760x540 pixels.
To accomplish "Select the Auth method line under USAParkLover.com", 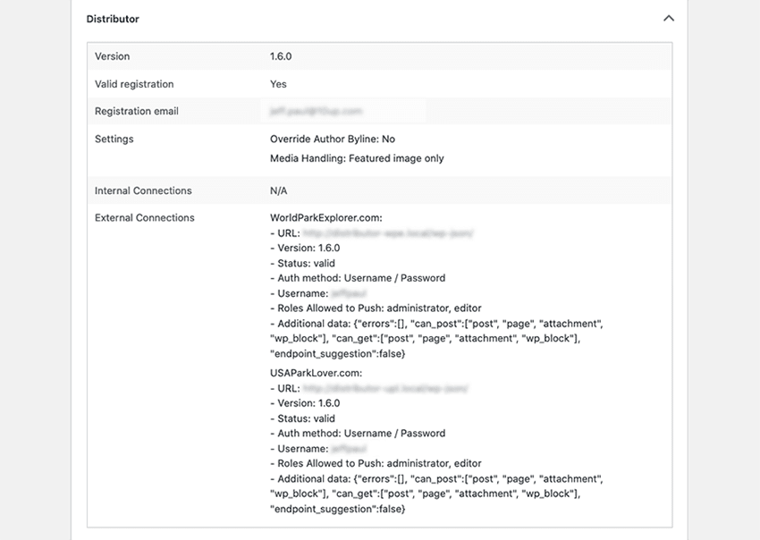I will (358, 434).
